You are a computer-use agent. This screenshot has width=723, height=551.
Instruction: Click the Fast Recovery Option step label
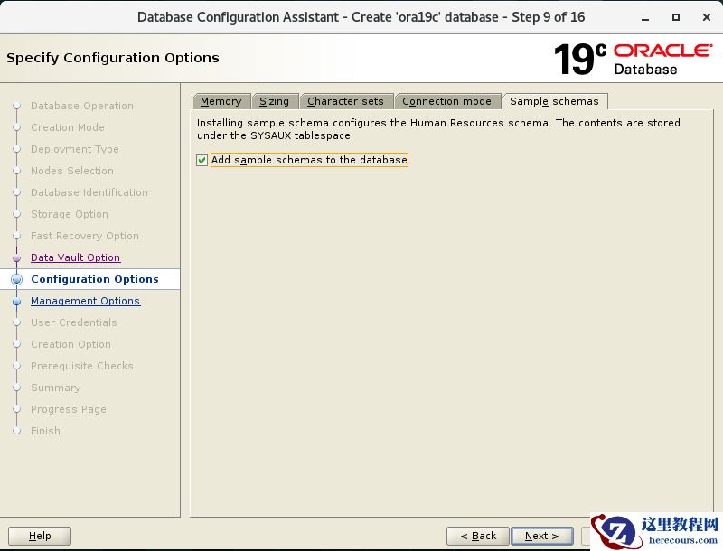tap(85, 236)
